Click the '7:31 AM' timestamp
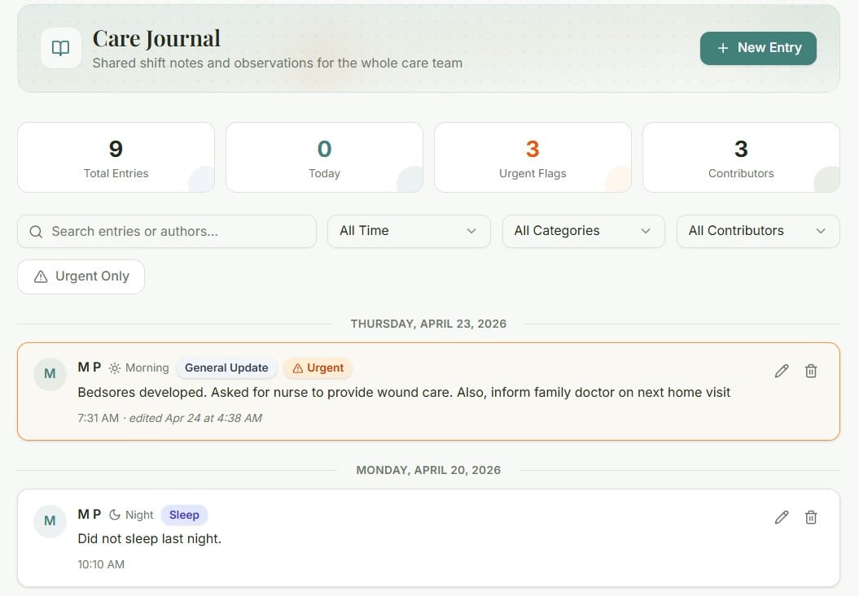Screen dimensions: 859x596 coord(98,418)
